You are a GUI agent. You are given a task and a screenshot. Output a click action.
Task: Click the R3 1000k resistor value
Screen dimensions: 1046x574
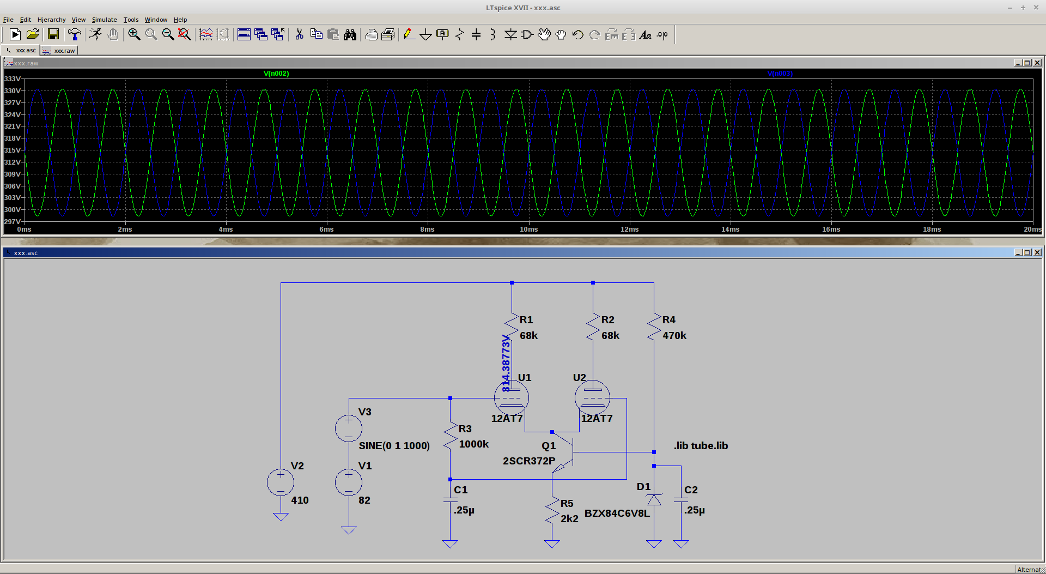[x=474, y=444]
